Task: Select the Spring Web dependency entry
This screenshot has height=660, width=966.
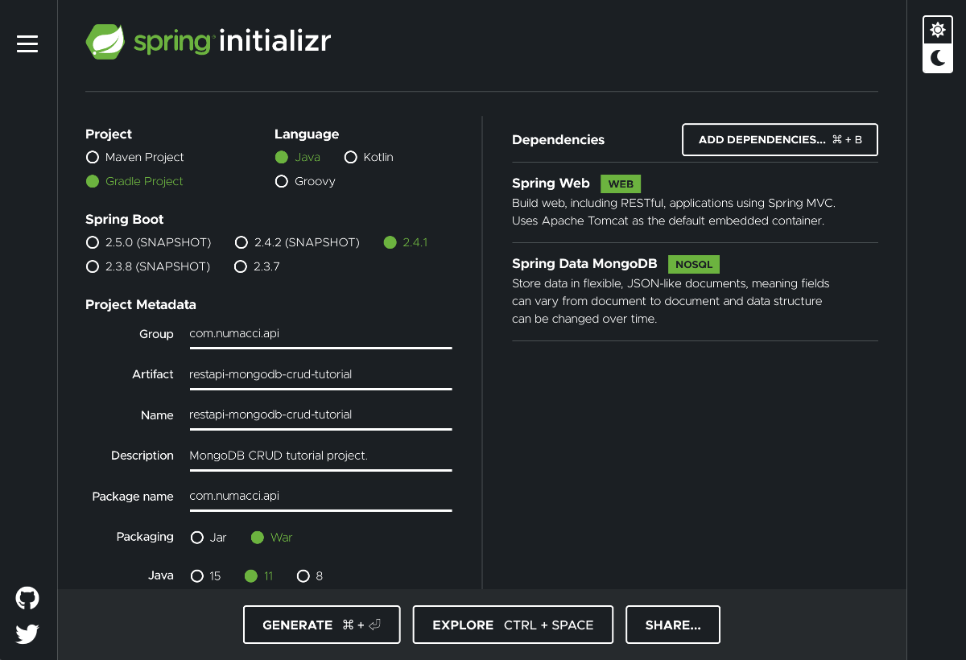Action: point(695,202)
